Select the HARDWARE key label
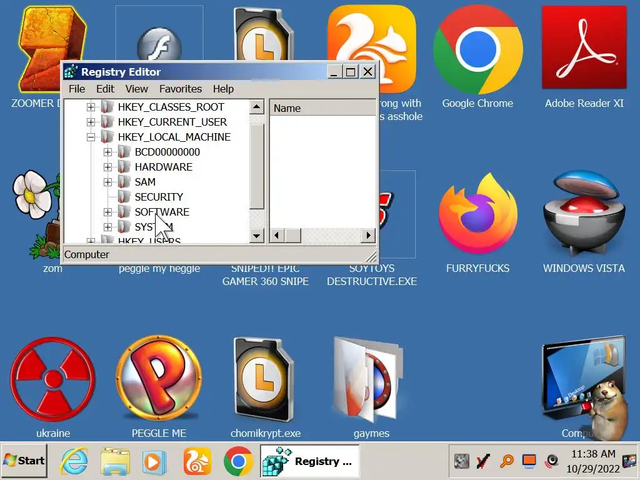Viewport: 640px width, 480px height. [164, 167]
